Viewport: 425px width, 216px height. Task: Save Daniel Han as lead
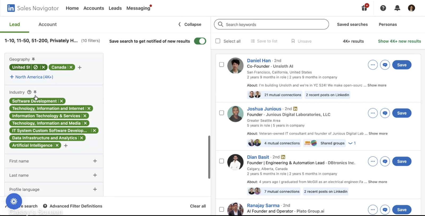(x=402, y=65)
